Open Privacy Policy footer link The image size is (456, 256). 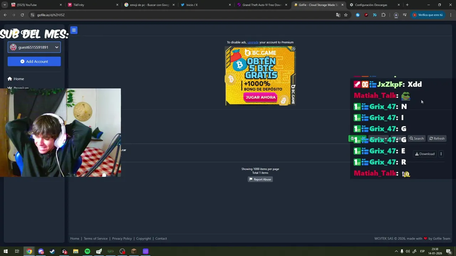pyautogui.click(x=122, y=239)
